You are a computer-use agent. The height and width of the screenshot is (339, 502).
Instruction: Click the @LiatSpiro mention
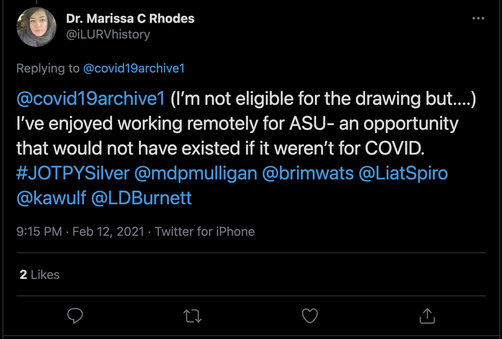click(403, 173)
